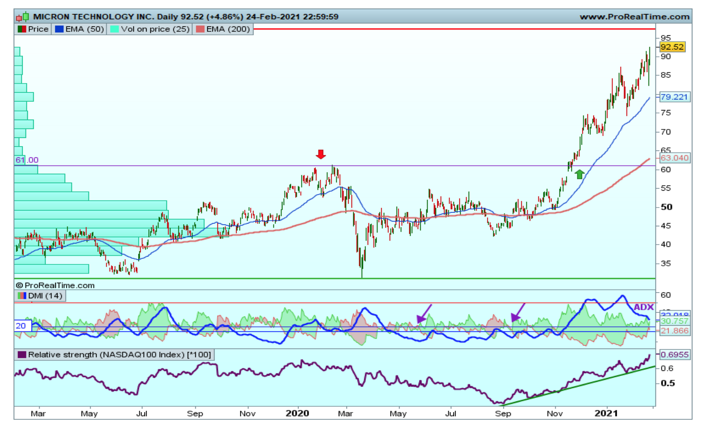This screenshot has width=701, height=429.
Task: Click the blue EMA (50) color swatch
Action: pos(59,29)
